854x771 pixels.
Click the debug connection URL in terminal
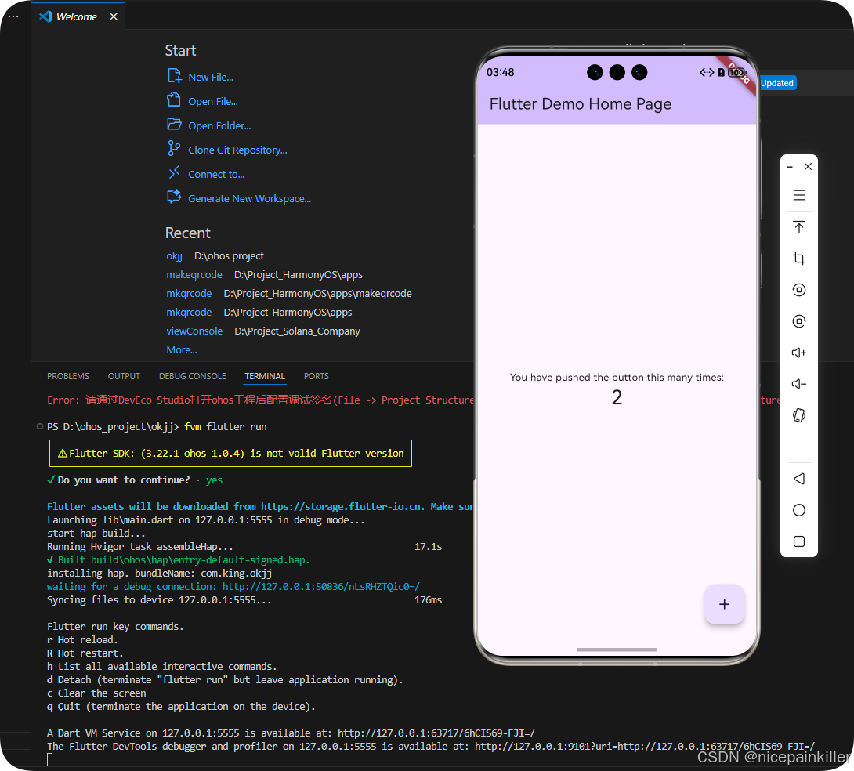pyautogui.click(x=320, y=586)
